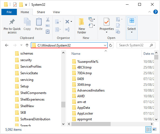Click the navigation pane scrollbar thumb

pyautogui.click(x=63, y=104)
